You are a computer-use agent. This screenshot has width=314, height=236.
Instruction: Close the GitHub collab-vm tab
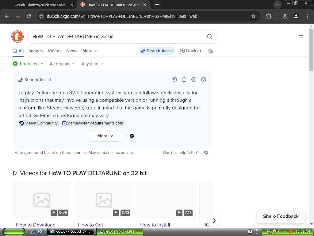(72, 5)
